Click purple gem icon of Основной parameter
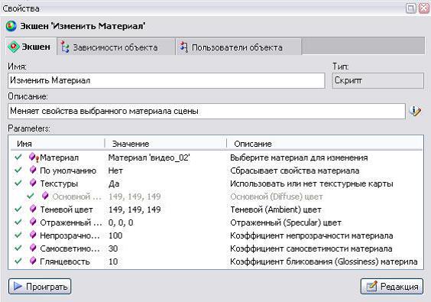431x302 pixels. click(45, 196)
